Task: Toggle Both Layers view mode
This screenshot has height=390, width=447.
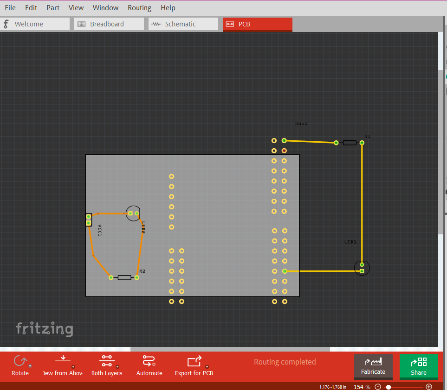Action: pyautogui.click(x=107, y=361)
